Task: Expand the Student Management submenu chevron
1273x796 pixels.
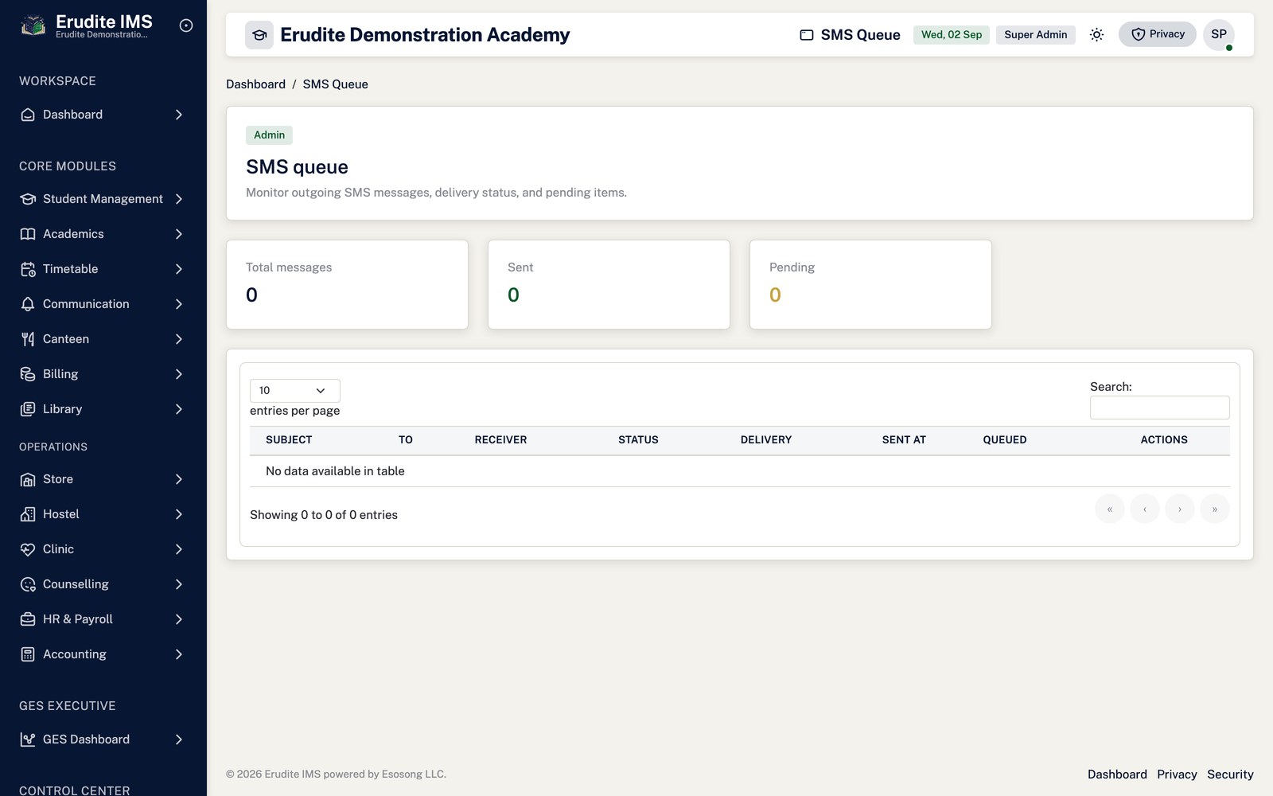Action: (x=179, y=199)
